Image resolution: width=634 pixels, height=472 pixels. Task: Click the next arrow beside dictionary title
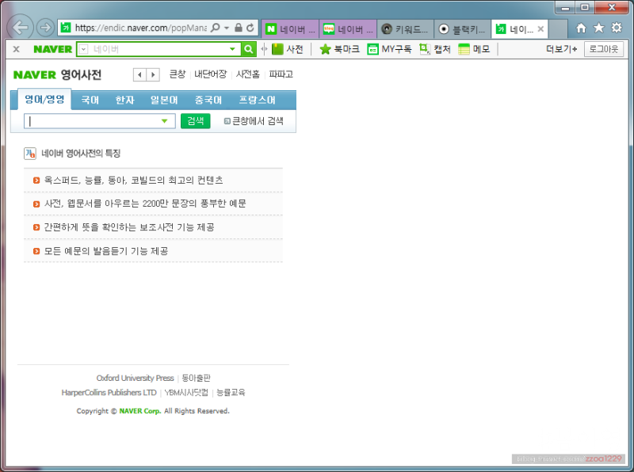[153, 74]
